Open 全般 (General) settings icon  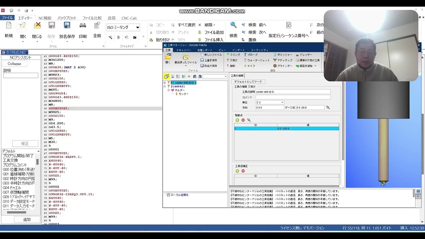coord(97,26)
